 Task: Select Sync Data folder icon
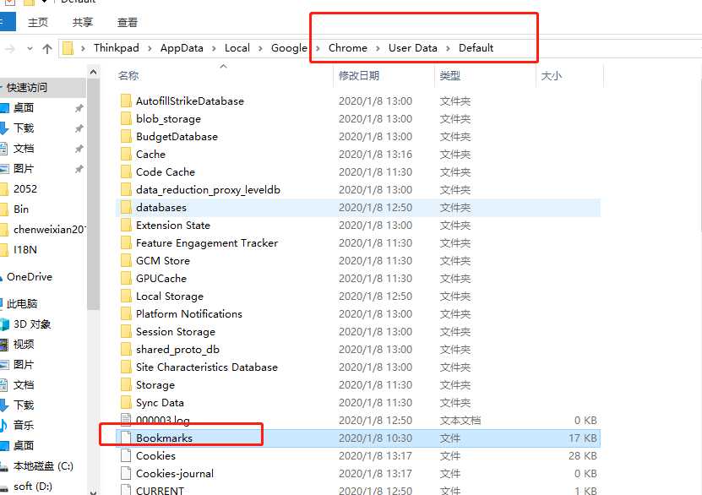tap(126, 402)
